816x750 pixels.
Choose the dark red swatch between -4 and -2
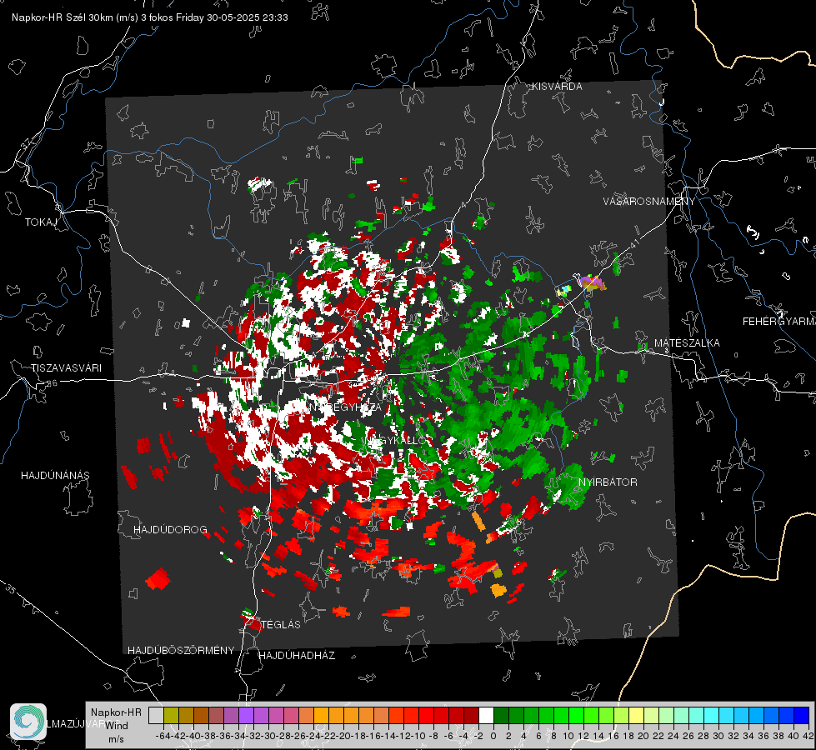(x=471, y=716)
